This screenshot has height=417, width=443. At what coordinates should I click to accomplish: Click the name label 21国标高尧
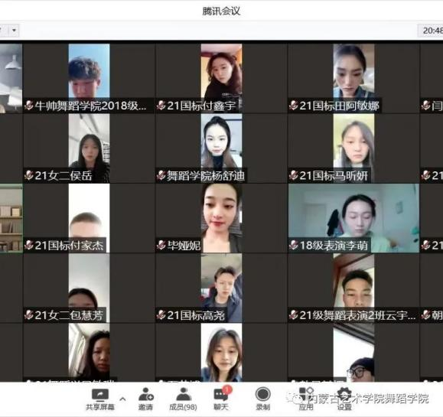pyautogui.click(x=196, y=315)
